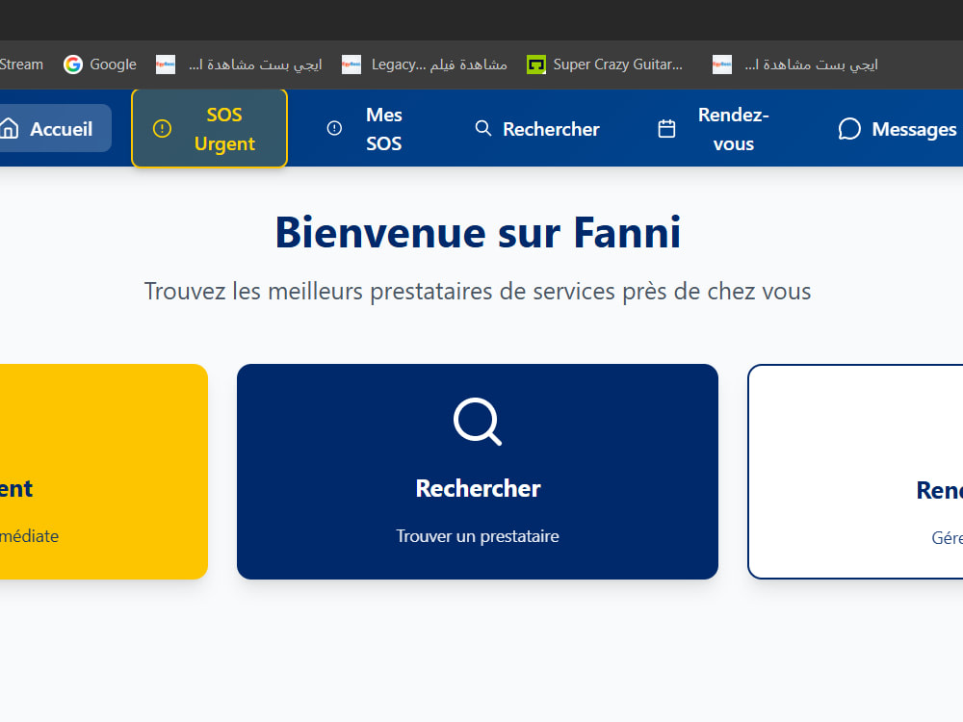Open the Google bookmark
Image resolution: width=963 pixels, height=722 pixels.
tap(99, 64)
